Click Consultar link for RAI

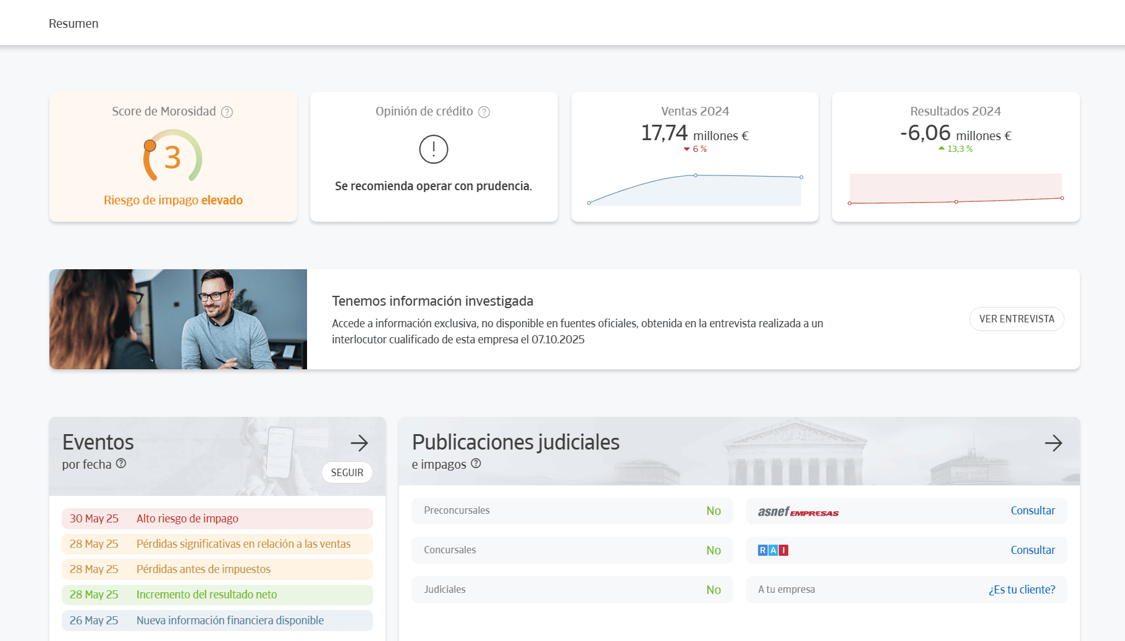pyautogui.click(x=1032, y=550)
